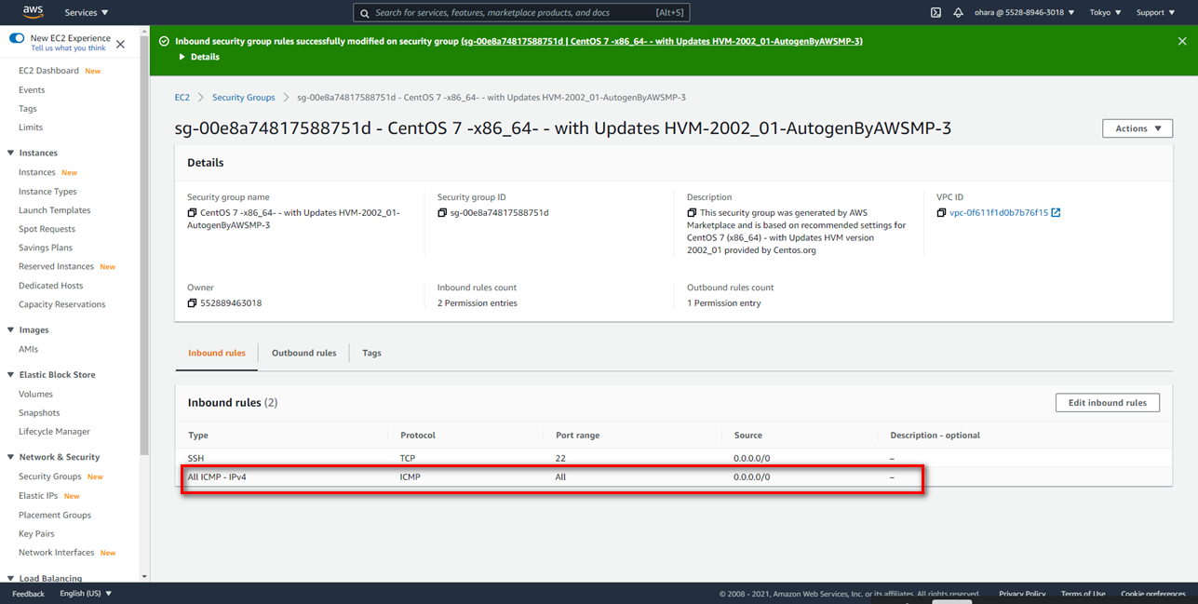Click the Feedback button in footer
This screenshot has width=1198, height=604.
click(28, 593)
